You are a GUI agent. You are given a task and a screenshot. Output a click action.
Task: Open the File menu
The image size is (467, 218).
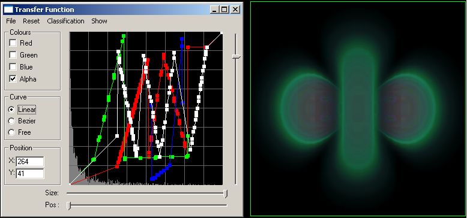pyautogui.click(x=11, y=21)
